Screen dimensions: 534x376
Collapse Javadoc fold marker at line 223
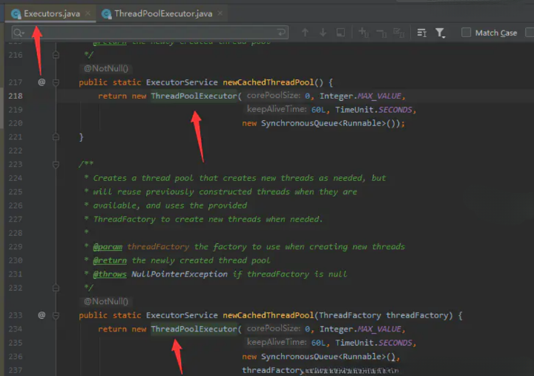56,165
